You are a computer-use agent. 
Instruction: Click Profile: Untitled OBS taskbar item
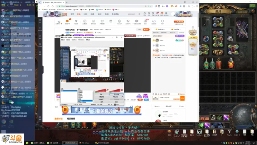coord(70,143)
